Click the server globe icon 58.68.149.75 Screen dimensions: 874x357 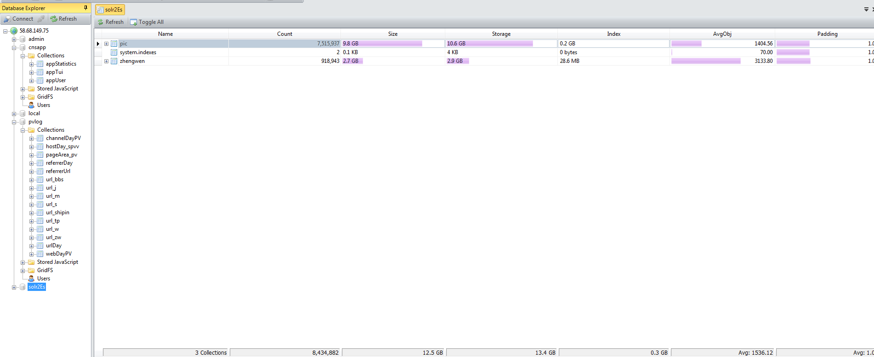(x=14, y=31)
